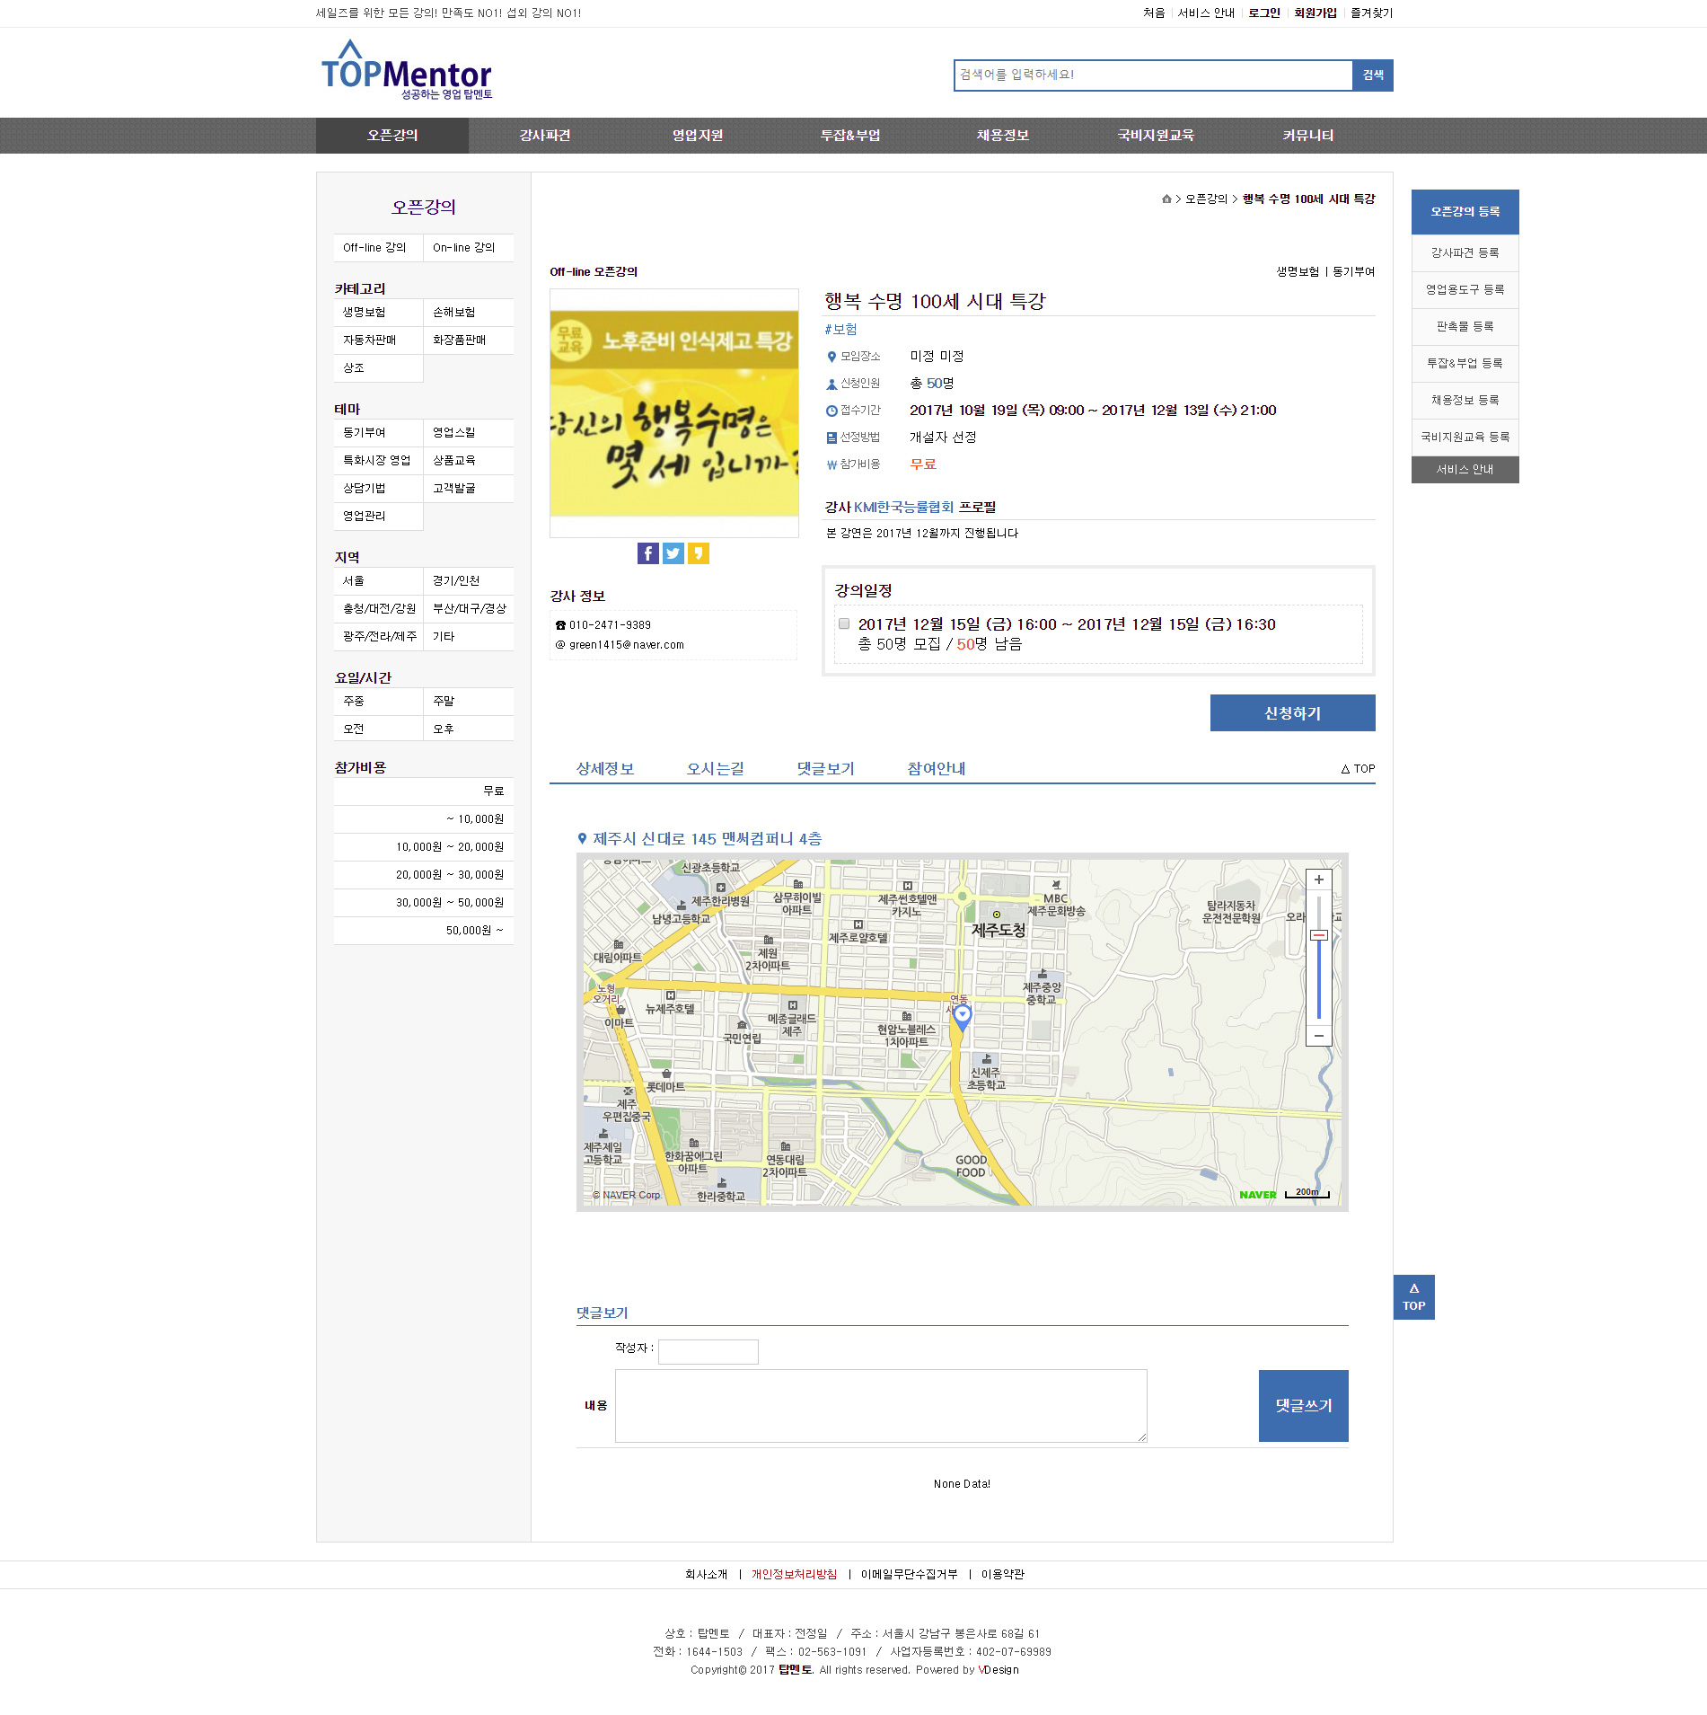Screen dimensions: 1707x1715
Task: Check the 2017년 12월 15일 lecture schedule checkbox
Action: coord(844,623)
